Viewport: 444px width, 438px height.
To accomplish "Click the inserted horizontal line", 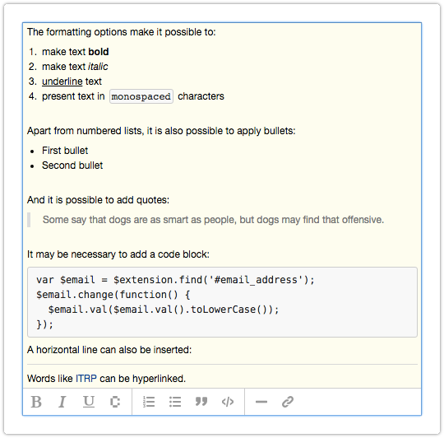I will 222,364.
